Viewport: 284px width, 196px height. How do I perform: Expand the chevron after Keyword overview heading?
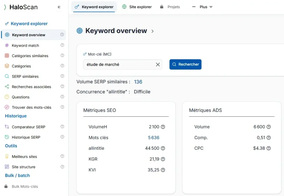click(153, 31)
